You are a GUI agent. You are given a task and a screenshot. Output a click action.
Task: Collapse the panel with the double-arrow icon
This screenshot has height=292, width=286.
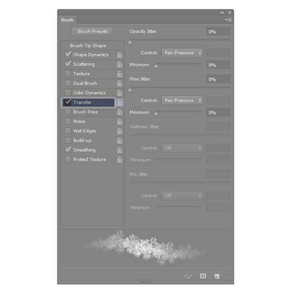[222, 12]
